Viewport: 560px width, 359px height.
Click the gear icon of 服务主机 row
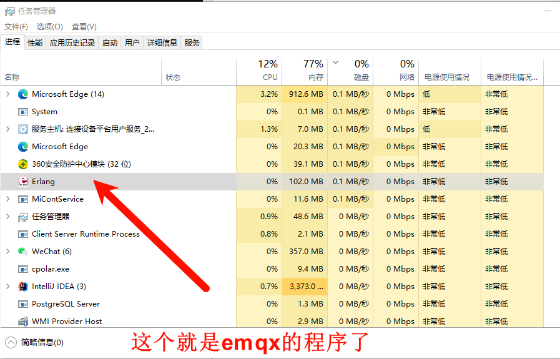pos(23,129)
